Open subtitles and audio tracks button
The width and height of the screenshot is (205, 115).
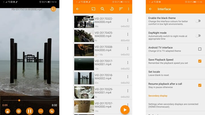coord(19,111)
